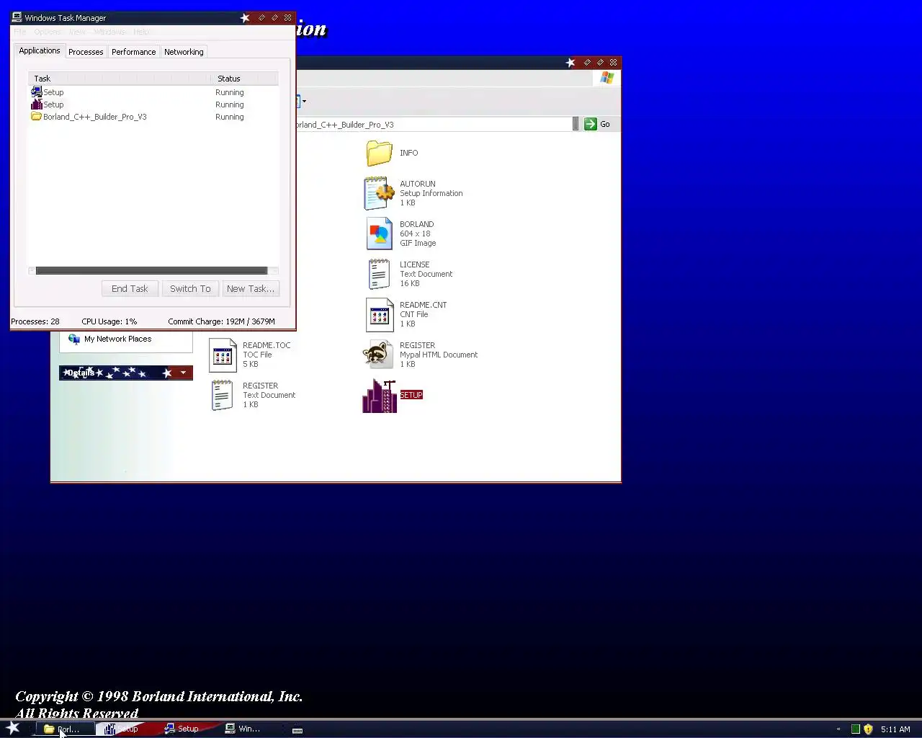This screenshot has width=922, height=738.
Task: Click the green Go arrow icon
Action: [591, 124]
